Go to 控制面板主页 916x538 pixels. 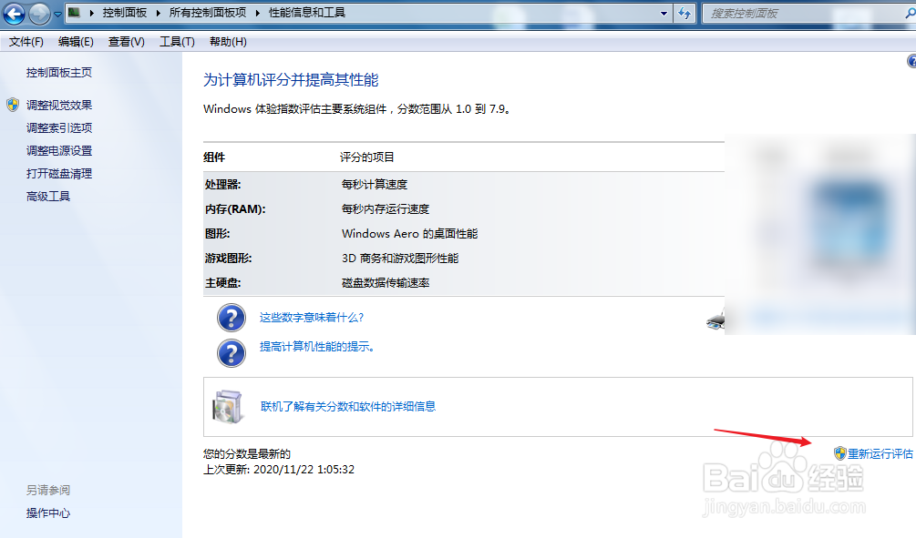coord(59,72)
